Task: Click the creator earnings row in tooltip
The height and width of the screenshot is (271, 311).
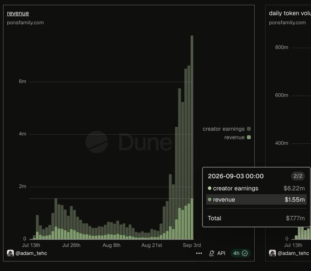Action: (x=256, y=188)
